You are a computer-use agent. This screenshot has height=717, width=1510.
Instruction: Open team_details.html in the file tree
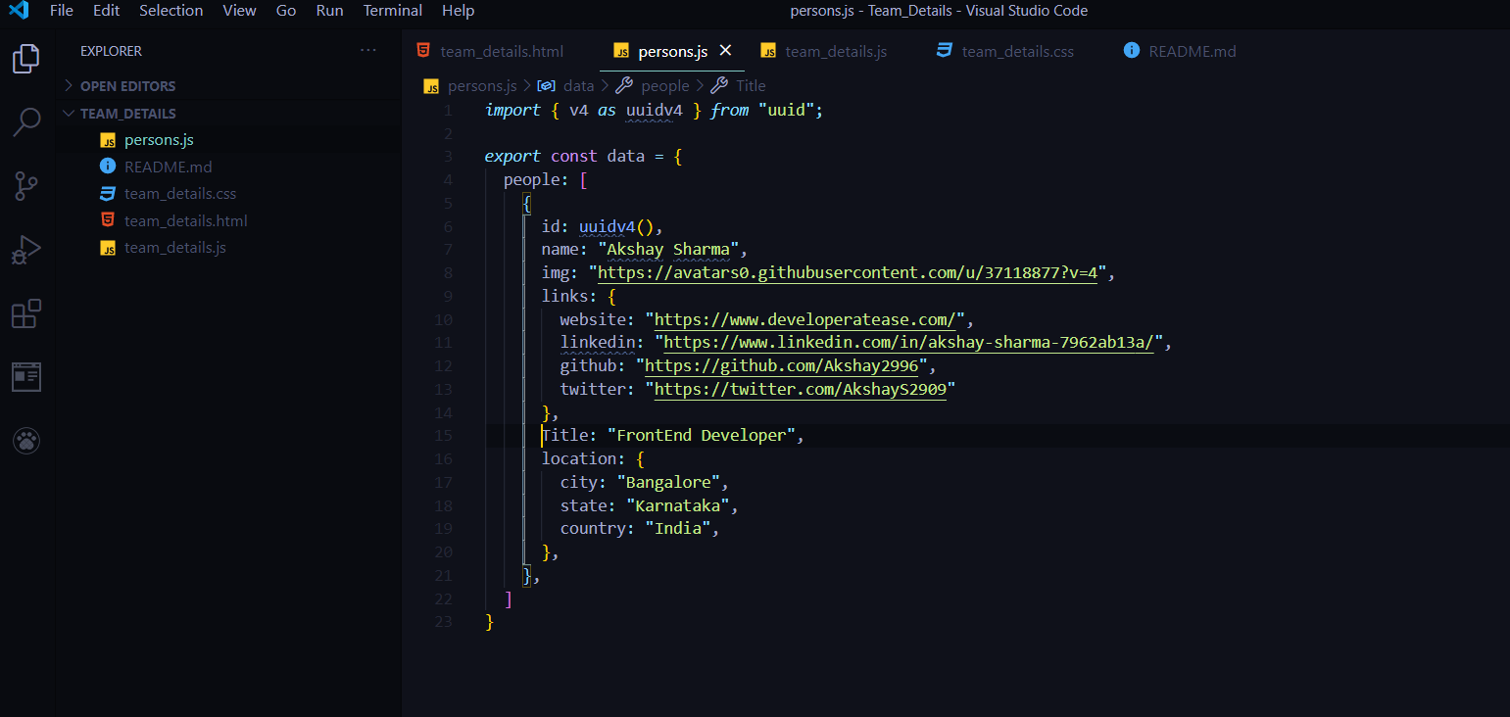pyautogui.click(x=185, y=220)
